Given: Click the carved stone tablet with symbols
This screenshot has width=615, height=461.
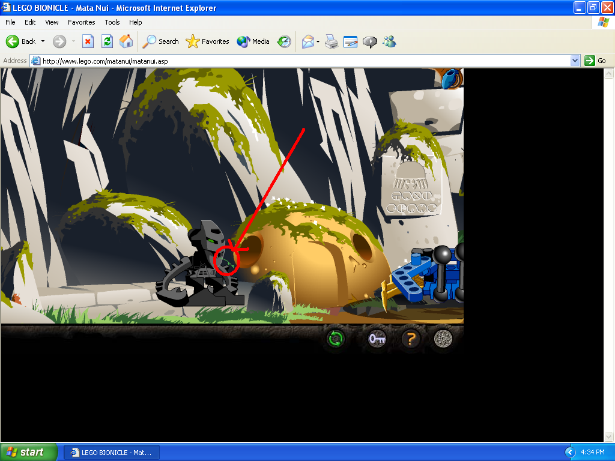Looking at the screenshot, I should [x=411, y=186].
